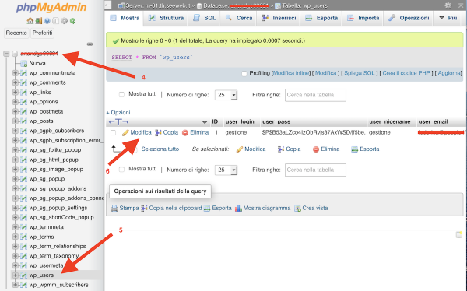Open the Importa tab
Viewport: 467px width, 291px height.
point(363,18)
